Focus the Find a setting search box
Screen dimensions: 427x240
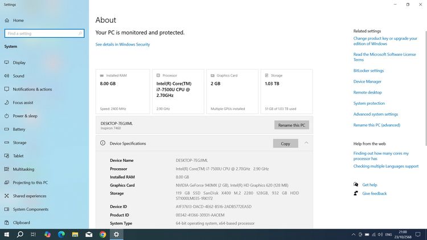44,33
